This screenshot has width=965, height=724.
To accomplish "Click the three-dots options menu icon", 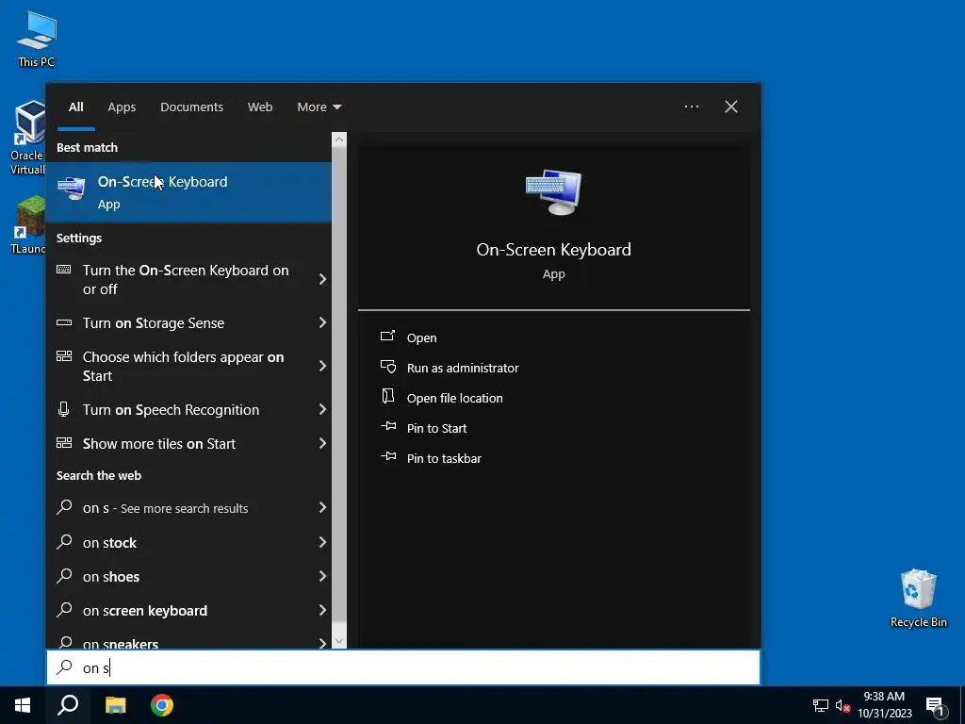I will 691,107.
